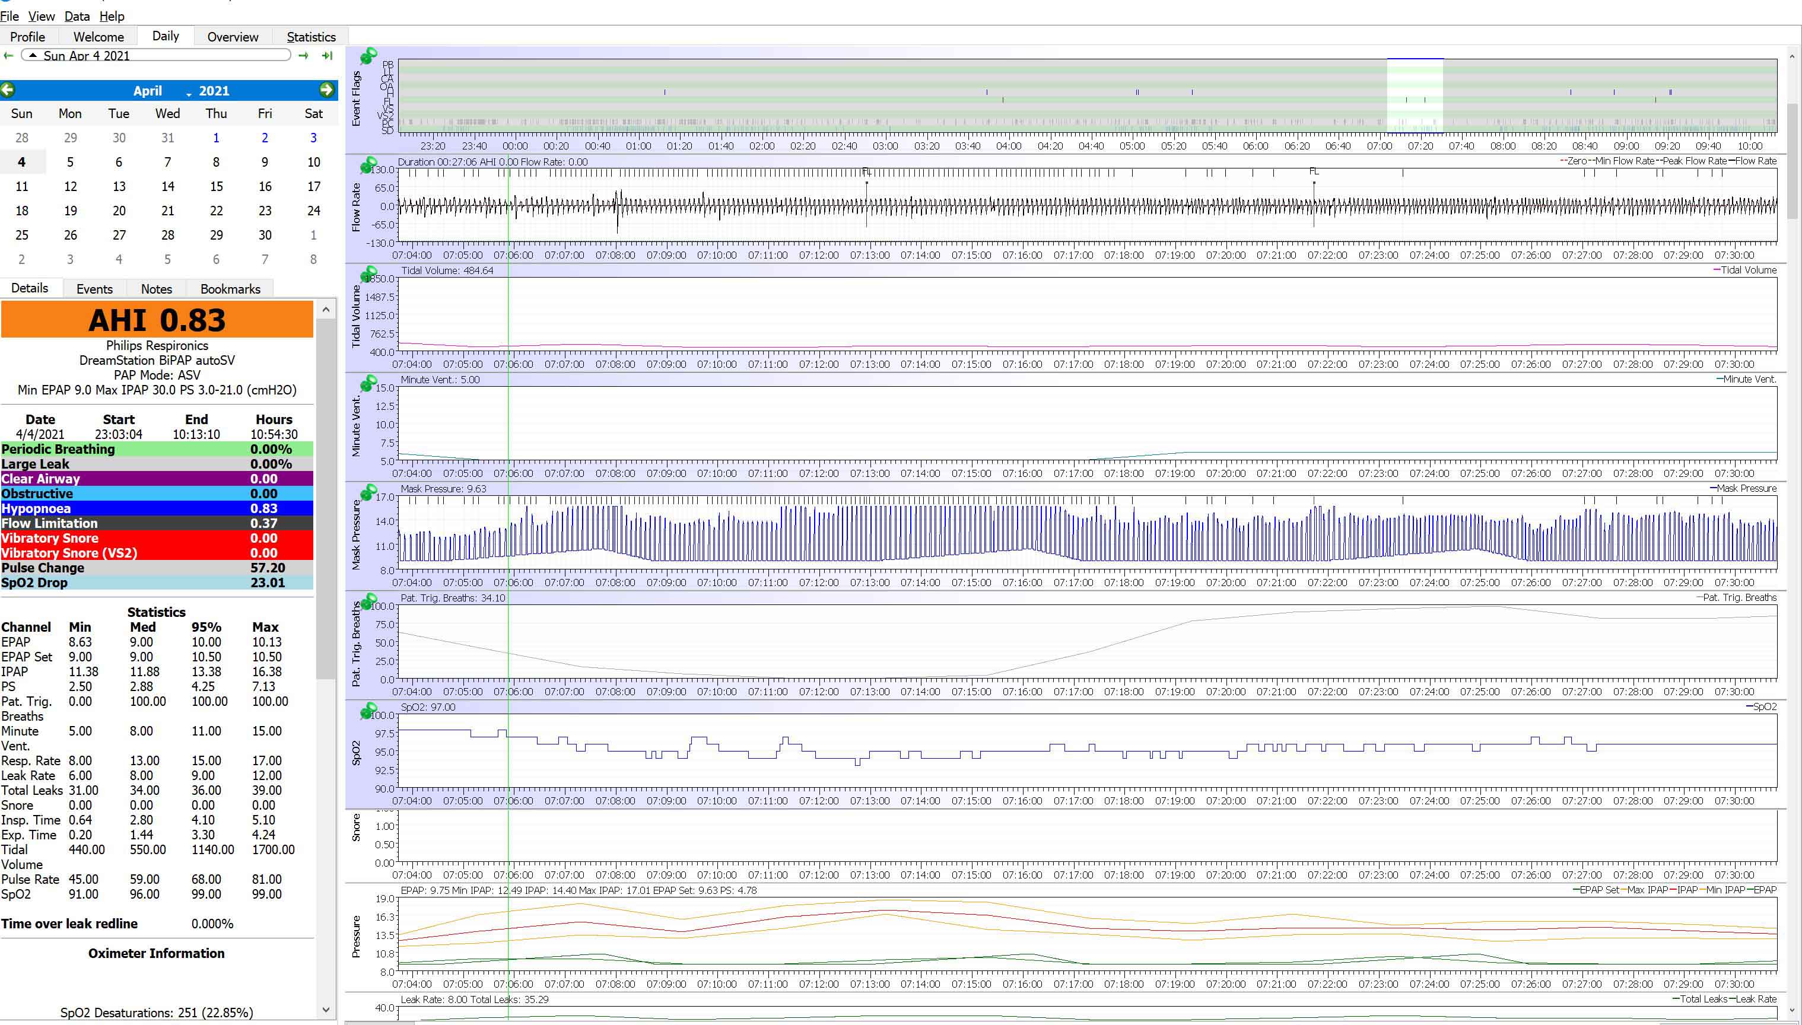Image resolution: width=1802 pixels, height=1025 pixels.
Task: Click pin icon on Minute Vent graph
Action: click(368, 384)
